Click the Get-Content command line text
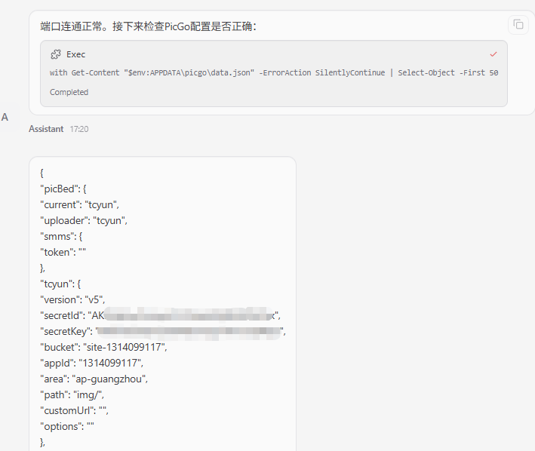The image size is (535, 451). (x=274, y=72)
